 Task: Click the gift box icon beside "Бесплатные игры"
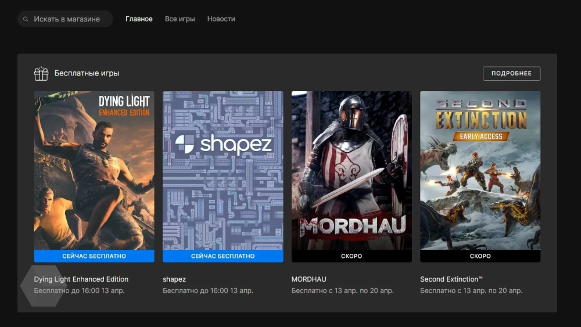pos(41,74)
